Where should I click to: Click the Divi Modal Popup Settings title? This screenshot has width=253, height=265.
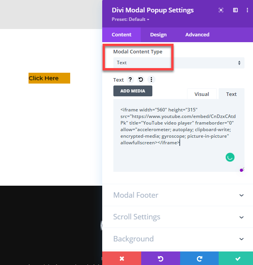[153, 10]
